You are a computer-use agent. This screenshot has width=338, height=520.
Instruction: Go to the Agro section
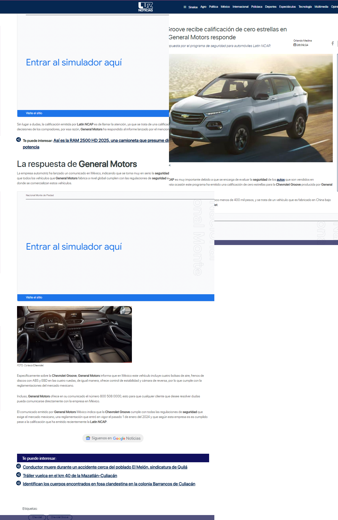click(203, 7)
